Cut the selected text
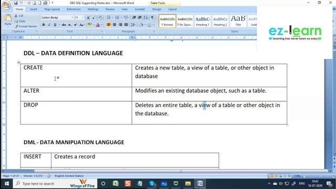This screenshot has height=189, width=336. tap(19, 16)
